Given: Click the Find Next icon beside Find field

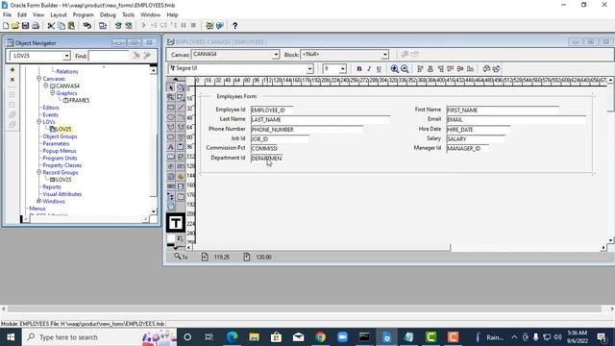Looking at the screenshot, I should tap(136, 56).
